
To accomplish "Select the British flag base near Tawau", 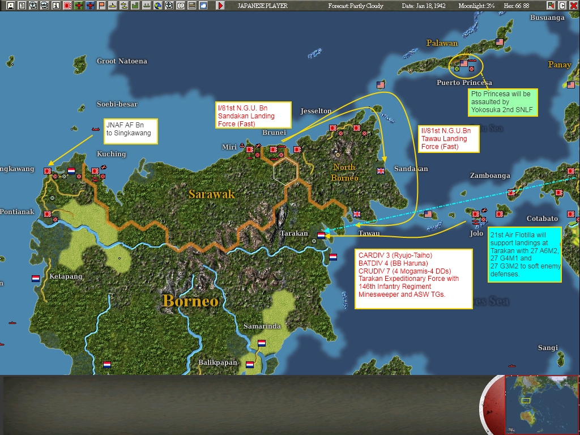I will click(x=357, y=214).
